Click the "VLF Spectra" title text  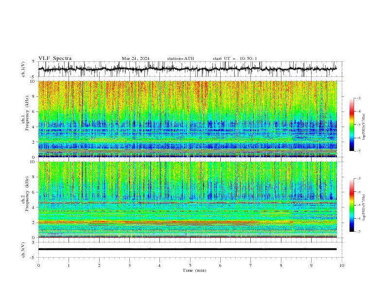(x=55, y=58)
